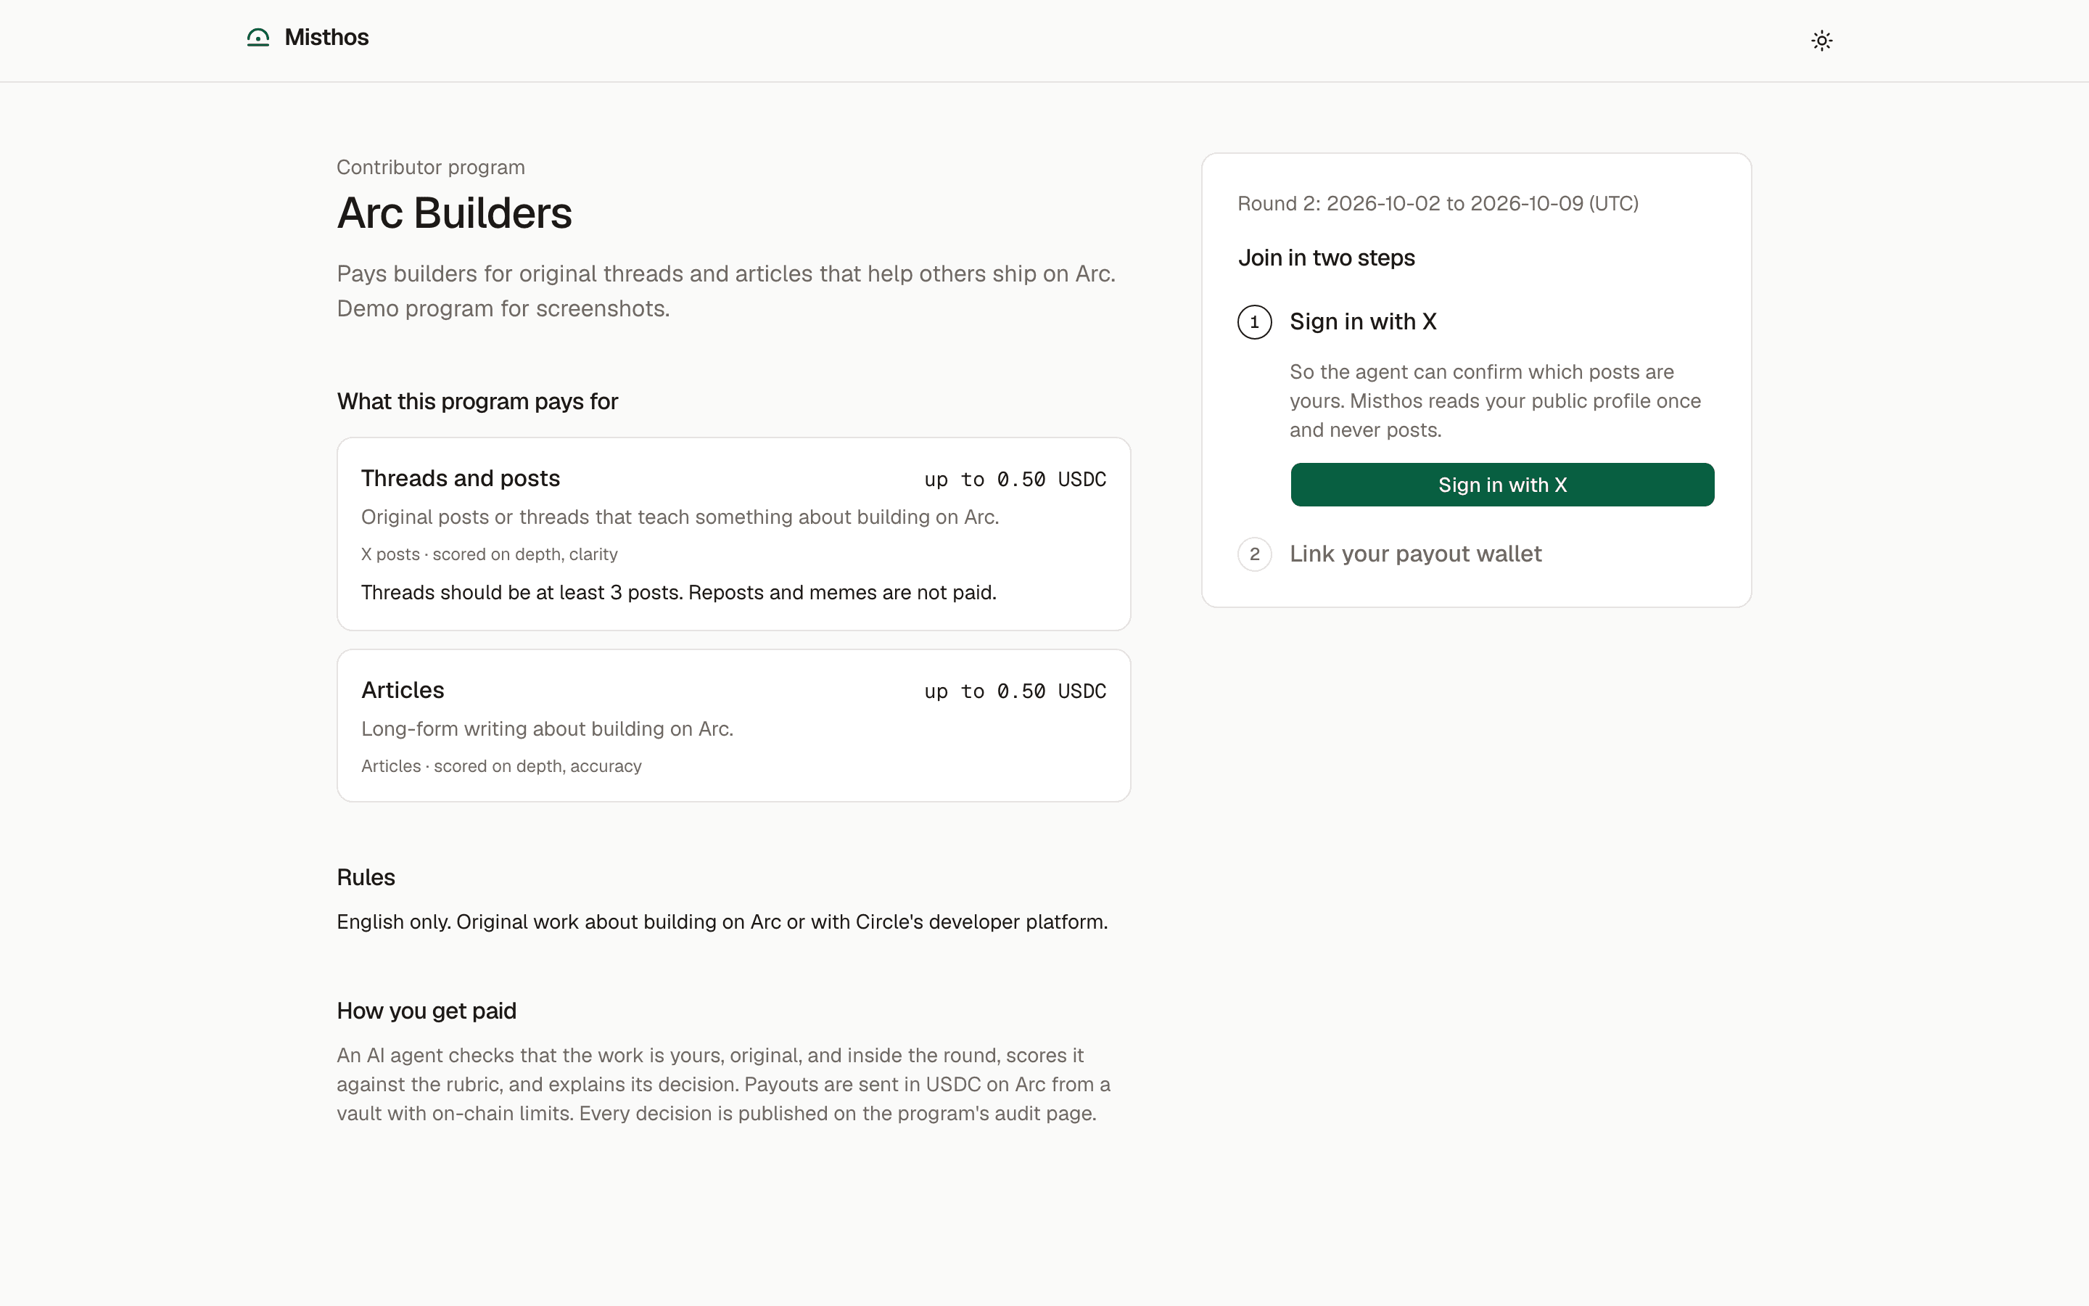Click step 2 circle number icon
The height and width of the screenshot is (1306, 2089).
[1254, 554]
